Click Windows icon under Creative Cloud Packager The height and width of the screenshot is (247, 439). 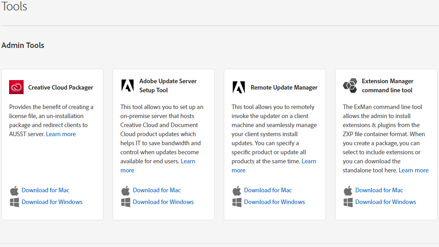pyautogui.click(x=15, y=202)
